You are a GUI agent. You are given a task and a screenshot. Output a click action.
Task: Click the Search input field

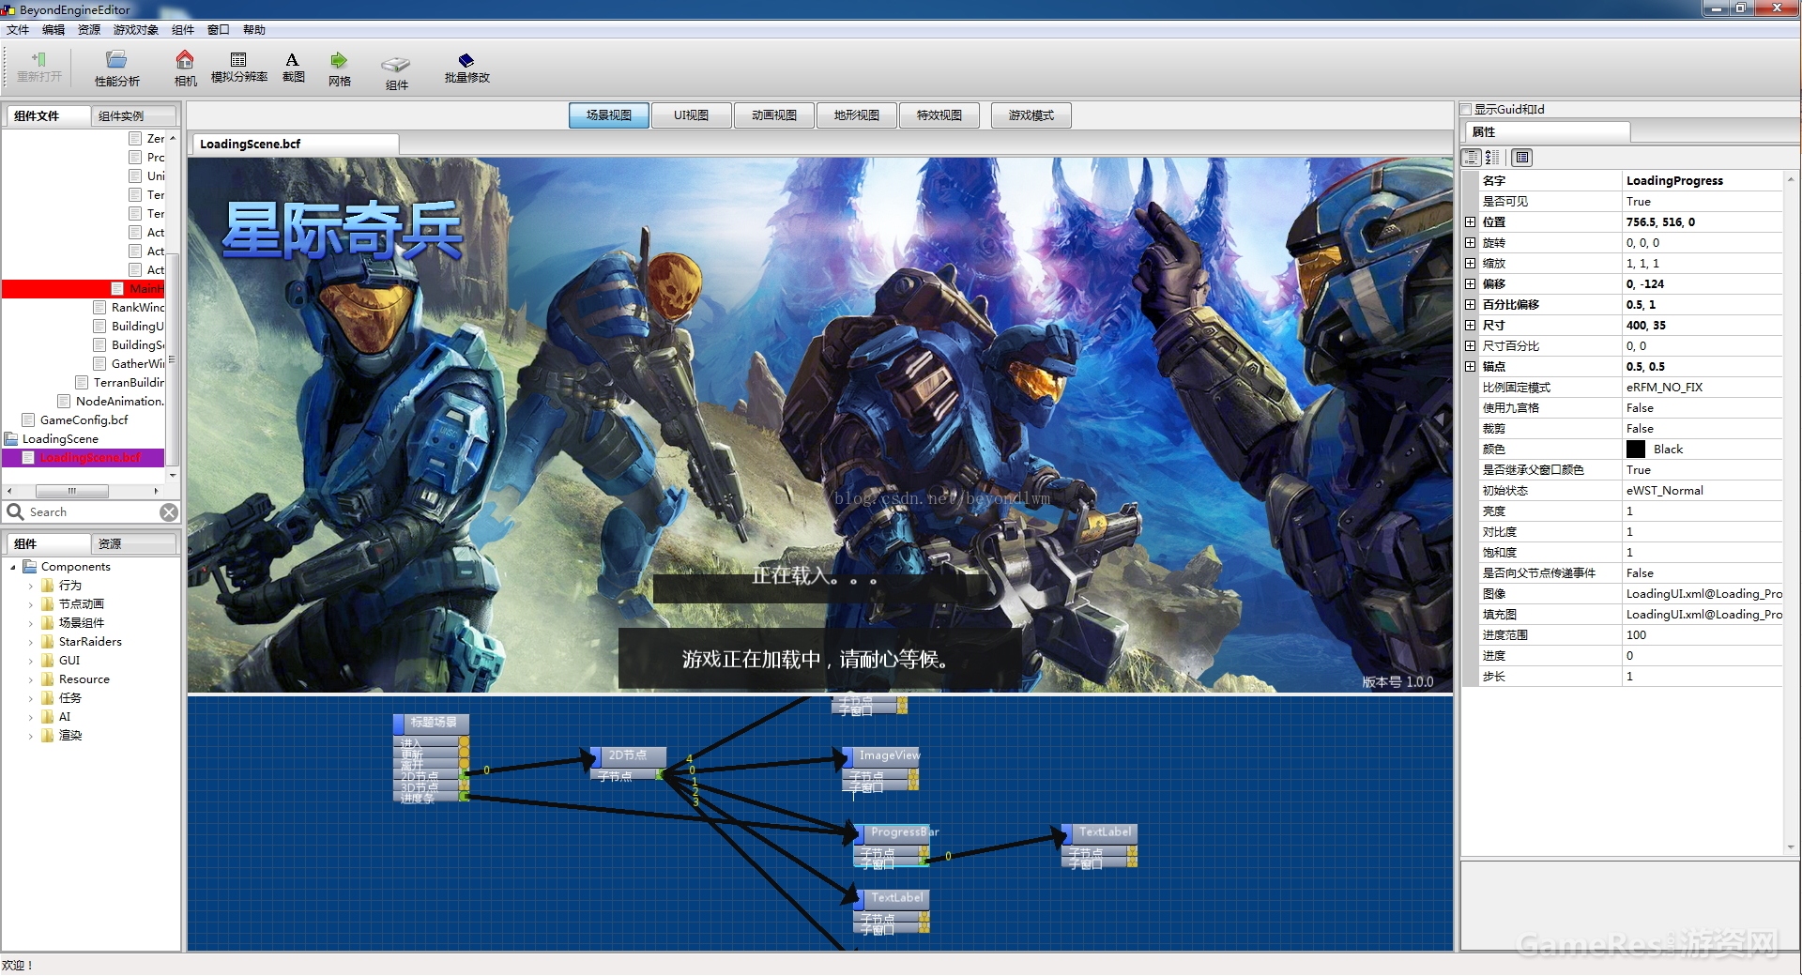click(92, 512)
